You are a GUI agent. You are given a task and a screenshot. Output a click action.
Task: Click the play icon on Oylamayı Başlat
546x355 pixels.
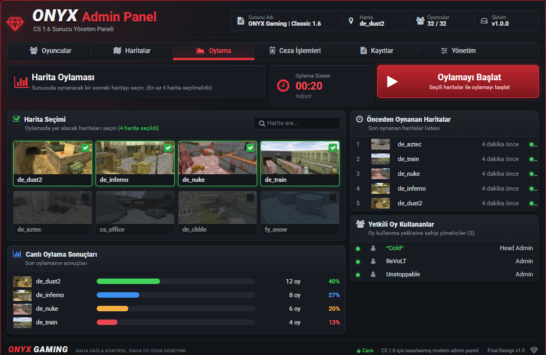click(x=392, y=81)
